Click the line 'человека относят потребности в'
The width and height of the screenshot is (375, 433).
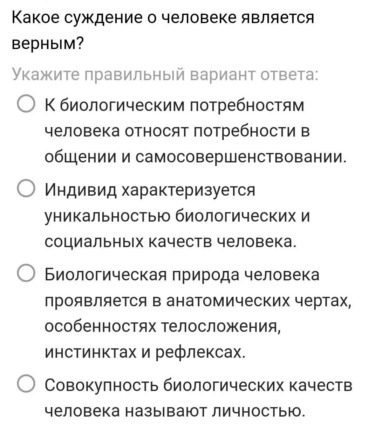[177, 131]
